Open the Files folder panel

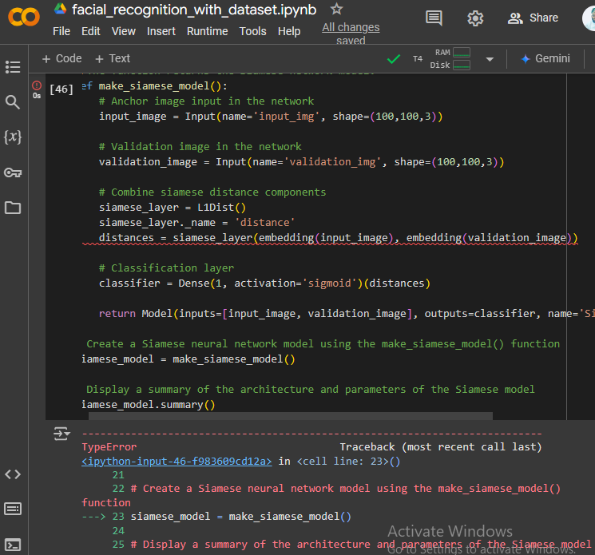pos(13,208)
